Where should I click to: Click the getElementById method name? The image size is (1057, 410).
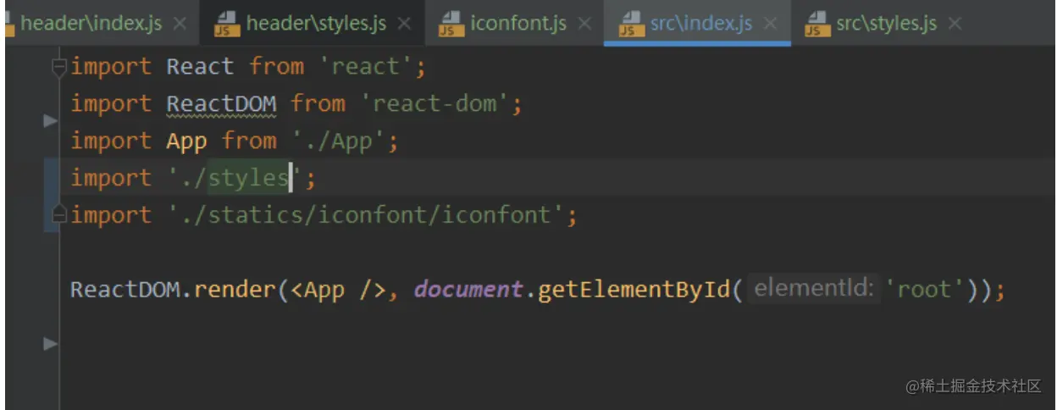click(x=634, y=290)
